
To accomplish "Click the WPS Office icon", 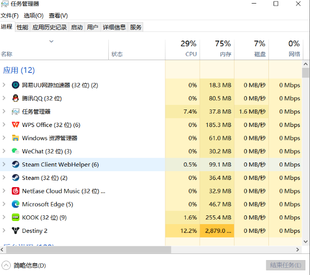I will [15, 125].
